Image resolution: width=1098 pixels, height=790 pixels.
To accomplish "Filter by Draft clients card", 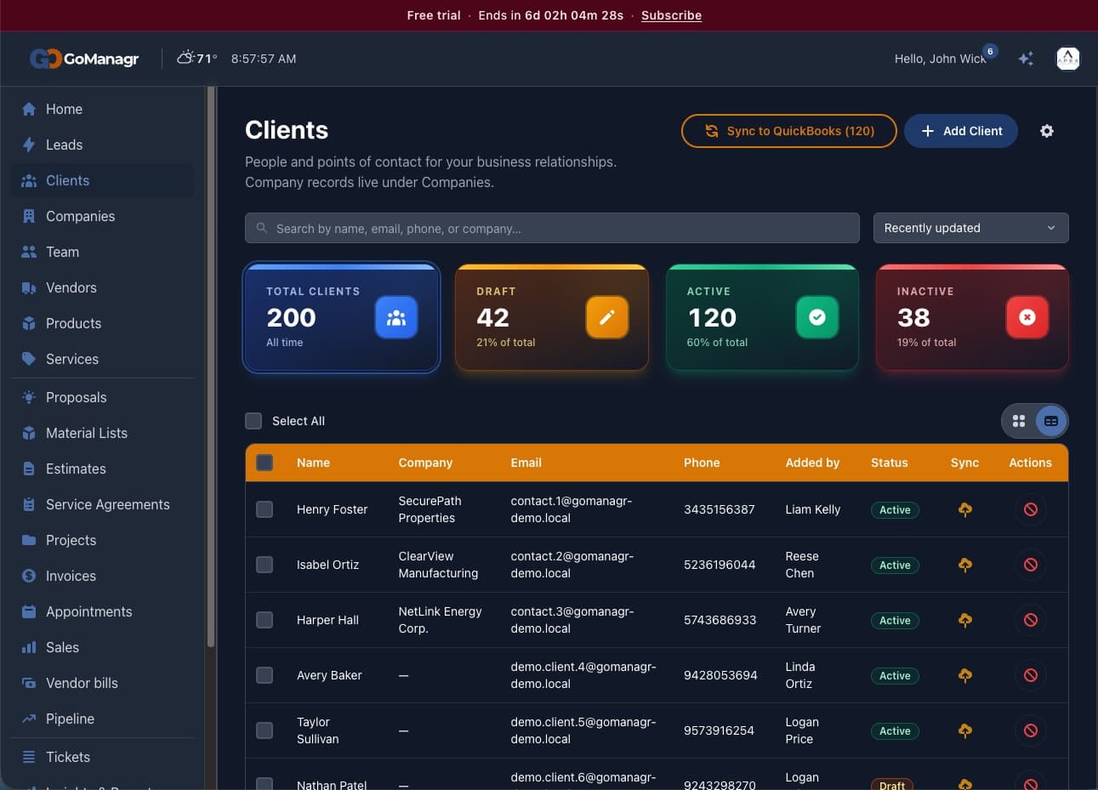I will 552,318.
